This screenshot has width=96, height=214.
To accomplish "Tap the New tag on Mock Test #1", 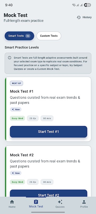I will 16,109.
